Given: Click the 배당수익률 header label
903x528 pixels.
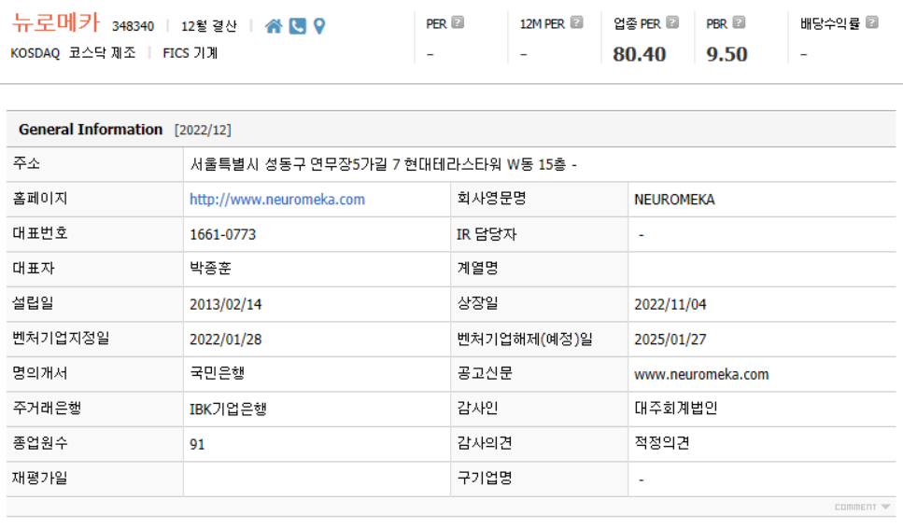Looking at the screenshot, I should [830, 23].
